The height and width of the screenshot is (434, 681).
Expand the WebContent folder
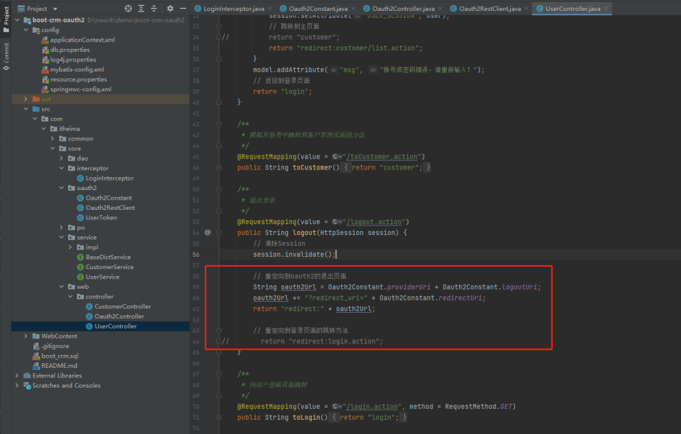click(26, 336)
